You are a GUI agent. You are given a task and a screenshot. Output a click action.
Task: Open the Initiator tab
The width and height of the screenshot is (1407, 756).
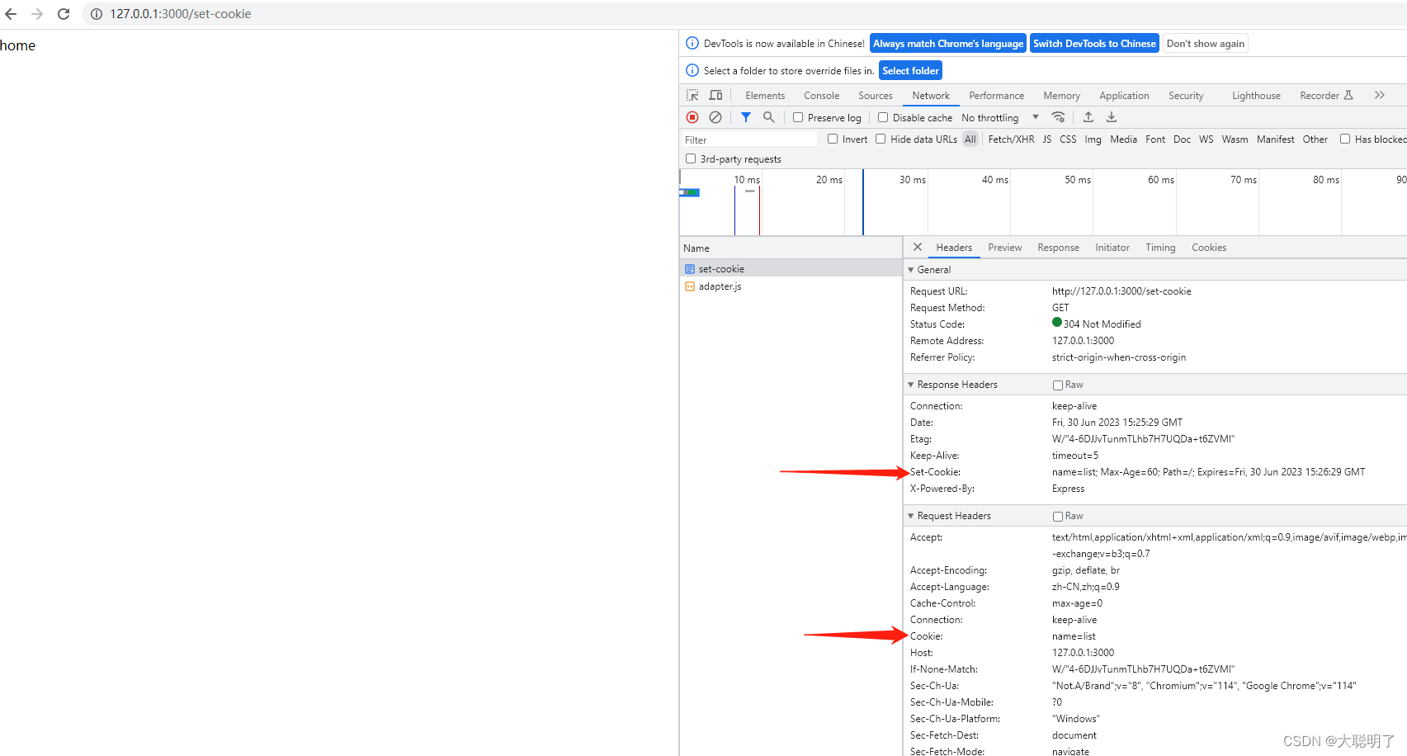point(1112,248)
